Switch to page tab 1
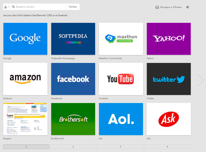The width and height of the screenshot is (206, 152). click(26, 147)
